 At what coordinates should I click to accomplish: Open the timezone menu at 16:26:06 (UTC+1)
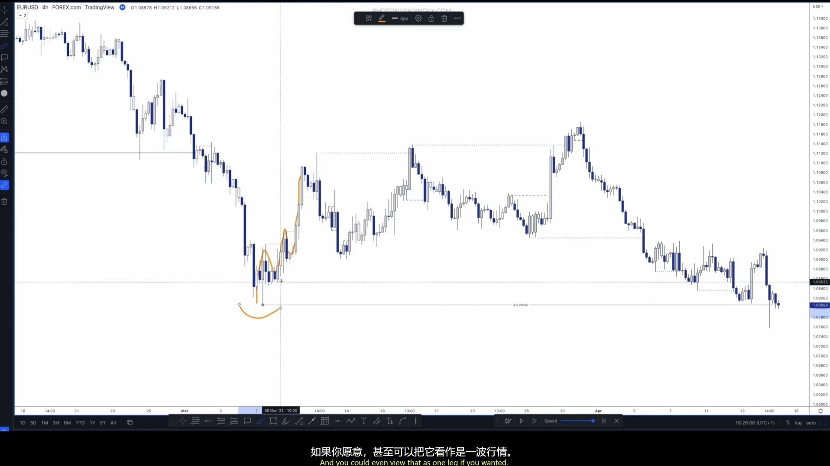(755, 423)
